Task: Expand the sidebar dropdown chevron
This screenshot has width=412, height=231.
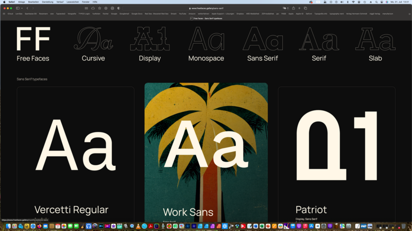Action: [x=21, y=8]
